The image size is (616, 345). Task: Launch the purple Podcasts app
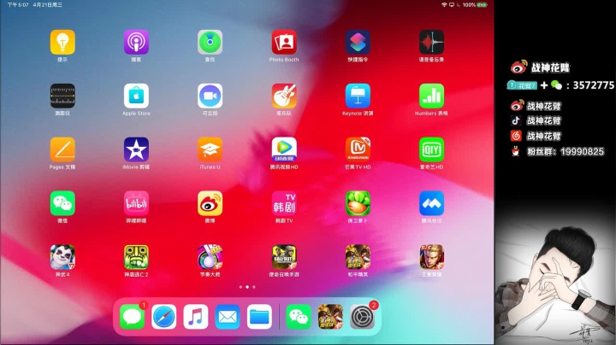tap(136, 42)
